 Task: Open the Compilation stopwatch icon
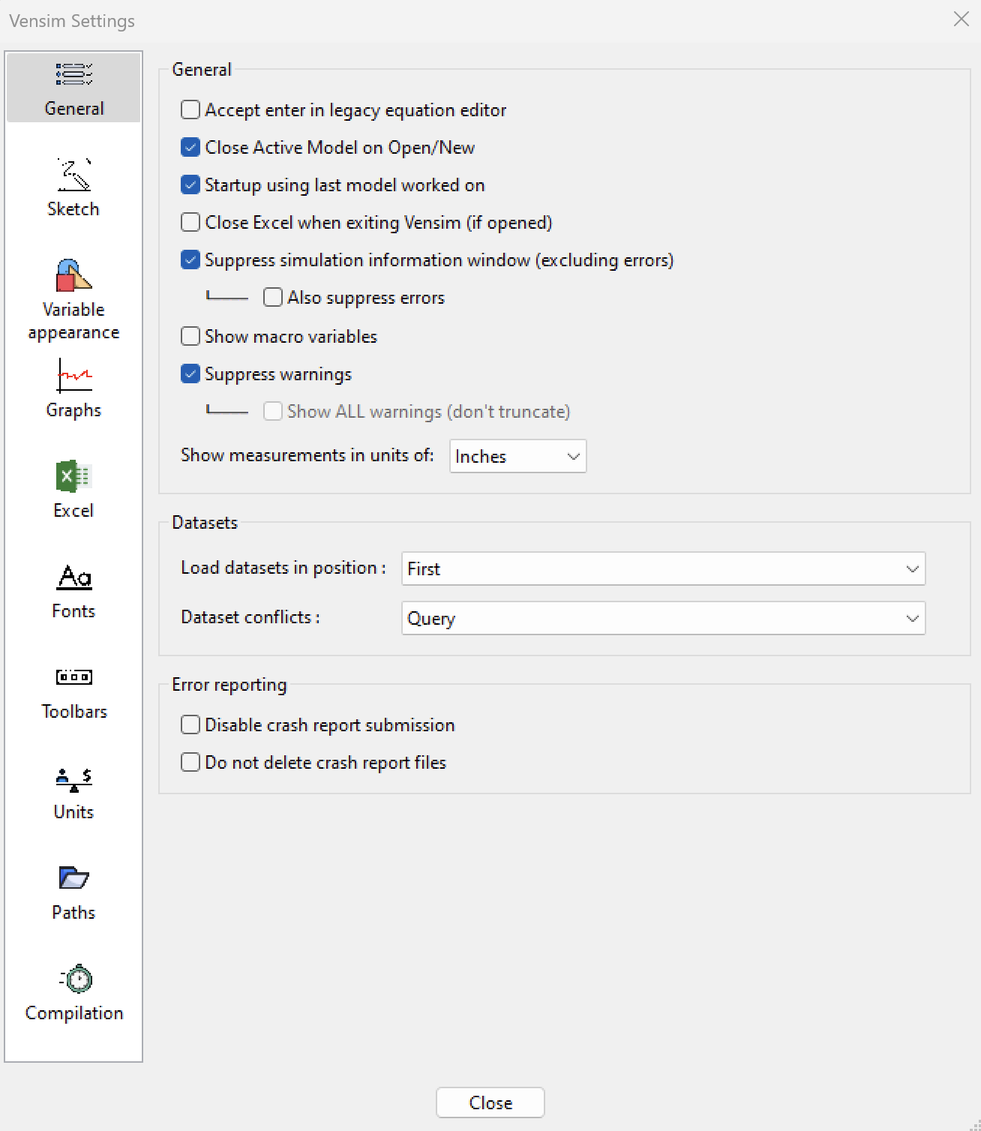(75, 978)
